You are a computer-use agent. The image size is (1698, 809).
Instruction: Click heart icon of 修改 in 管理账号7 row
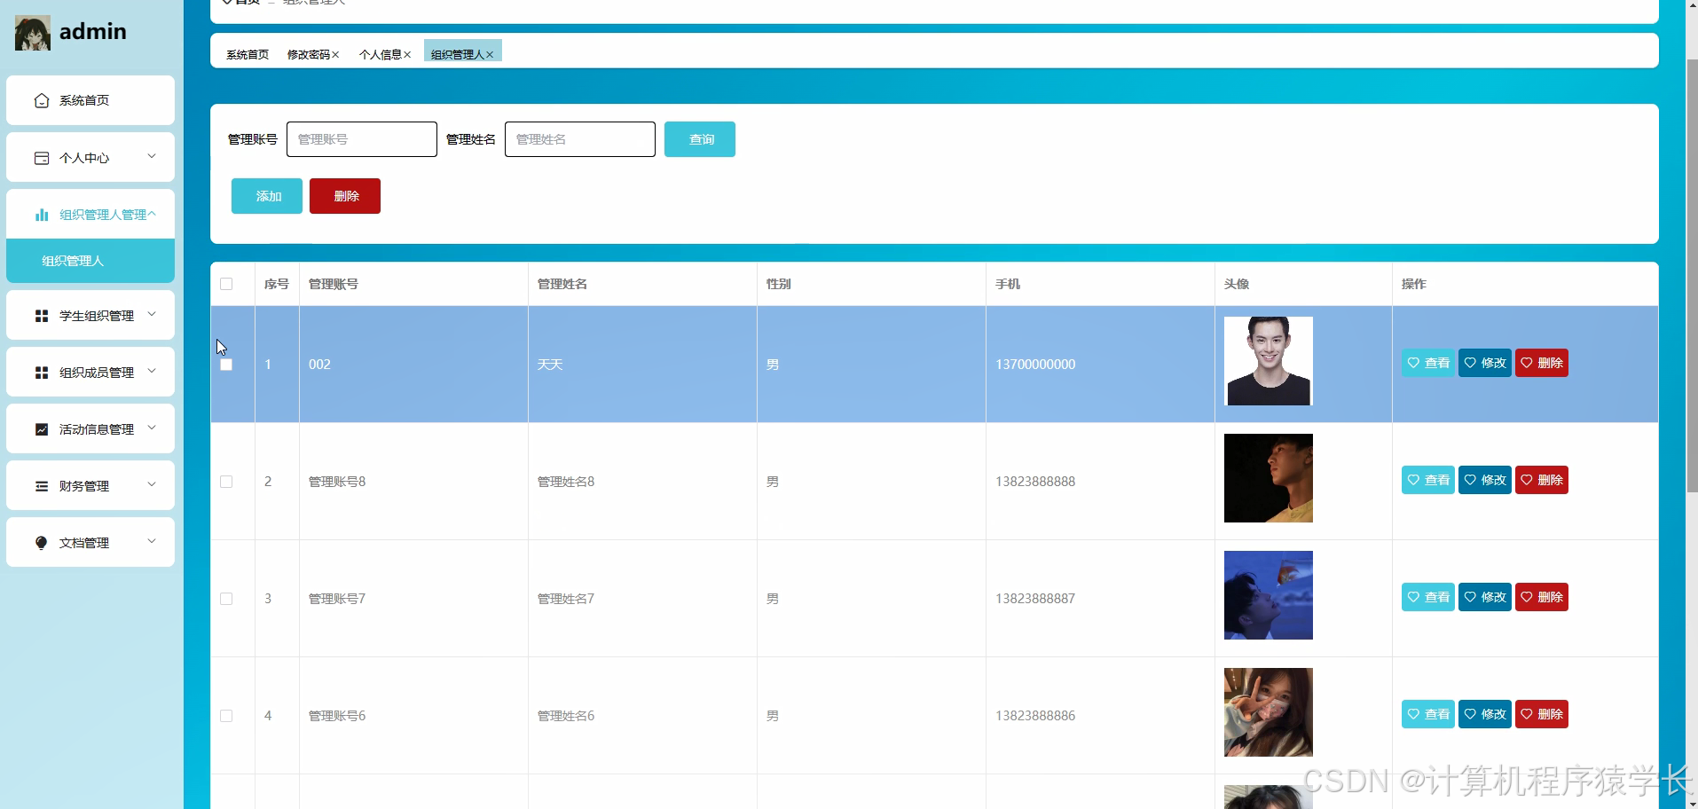(1470, 597)
